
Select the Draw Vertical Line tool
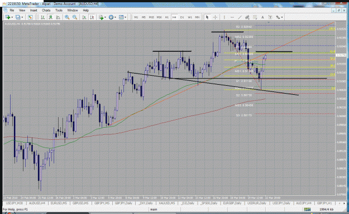(x=224, y=17)
